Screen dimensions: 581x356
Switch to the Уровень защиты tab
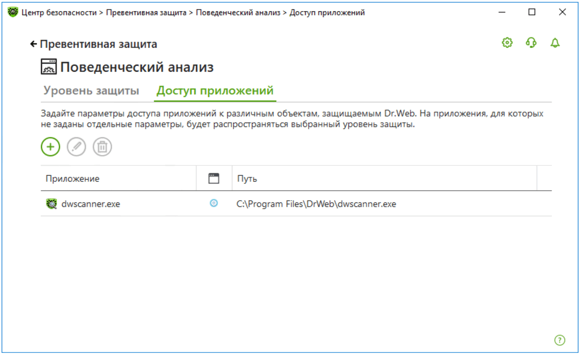[91, 91]
